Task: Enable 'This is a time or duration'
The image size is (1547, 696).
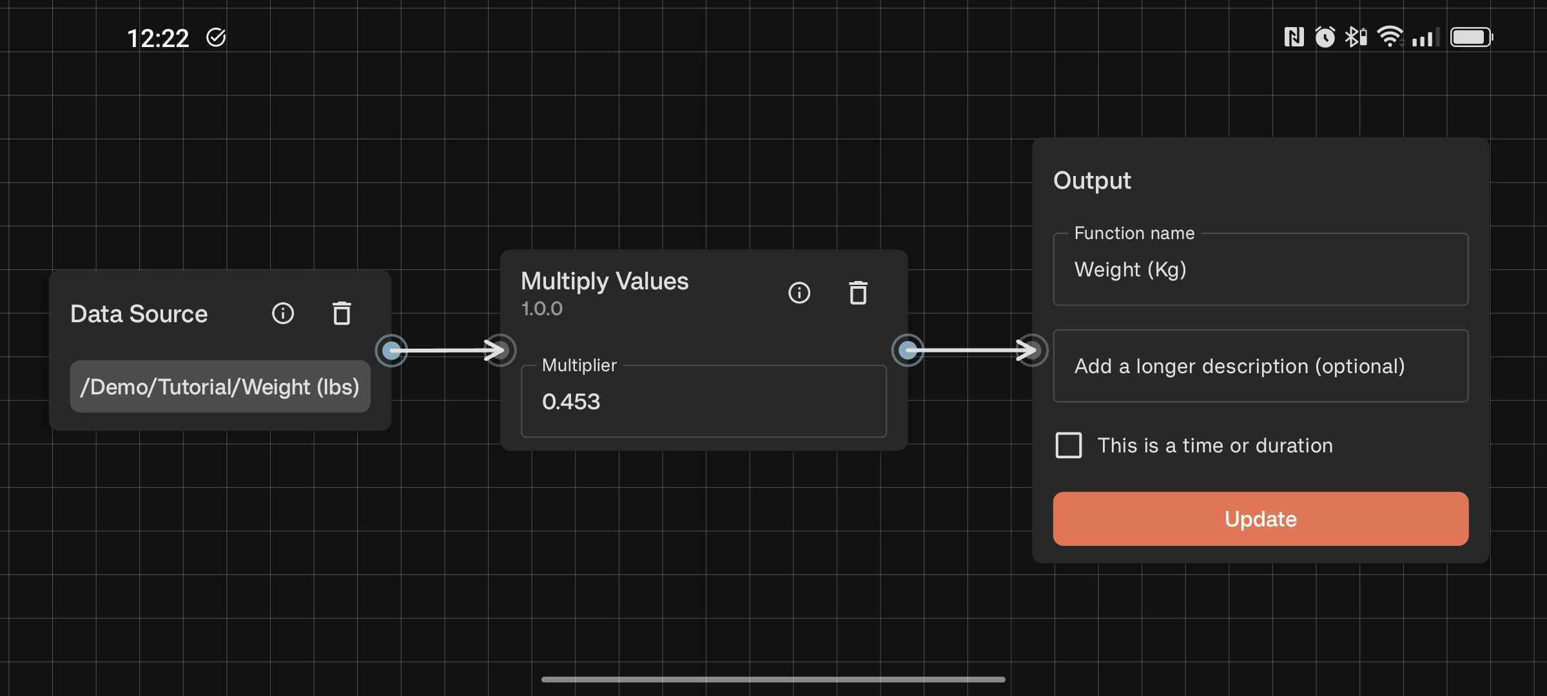Action: point(1068,445)
